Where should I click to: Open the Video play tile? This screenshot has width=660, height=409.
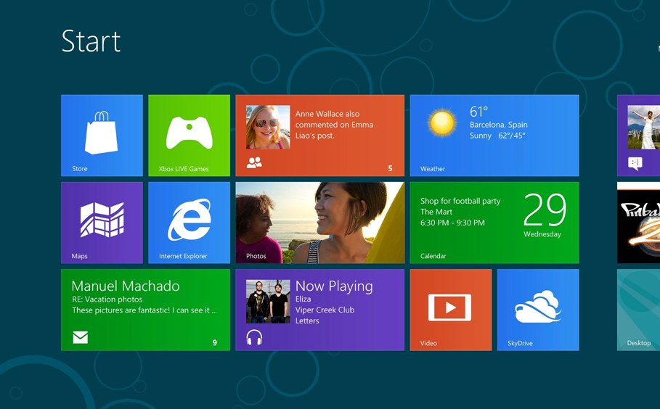click(x=451, y=310)
